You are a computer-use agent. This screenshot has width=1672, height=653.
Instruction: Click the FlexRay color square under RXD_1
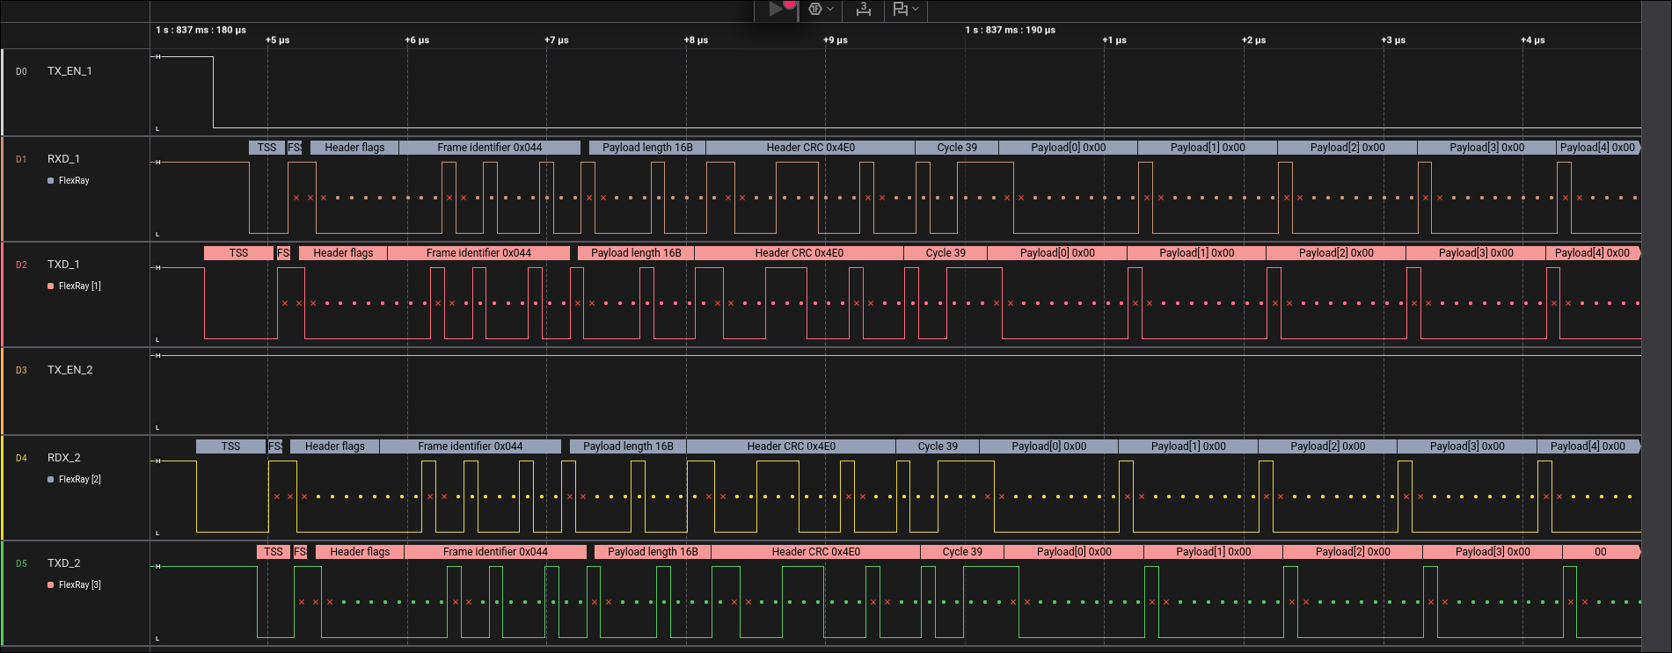click(x=51, y=180)
